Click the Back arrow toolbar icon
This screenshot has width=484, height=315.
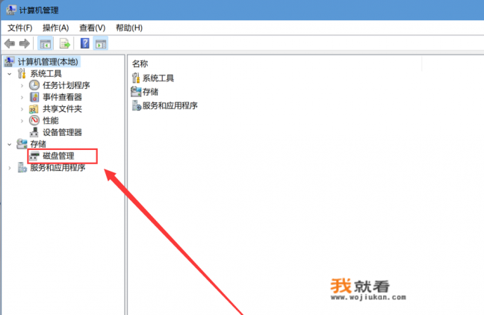click(10, 44)
